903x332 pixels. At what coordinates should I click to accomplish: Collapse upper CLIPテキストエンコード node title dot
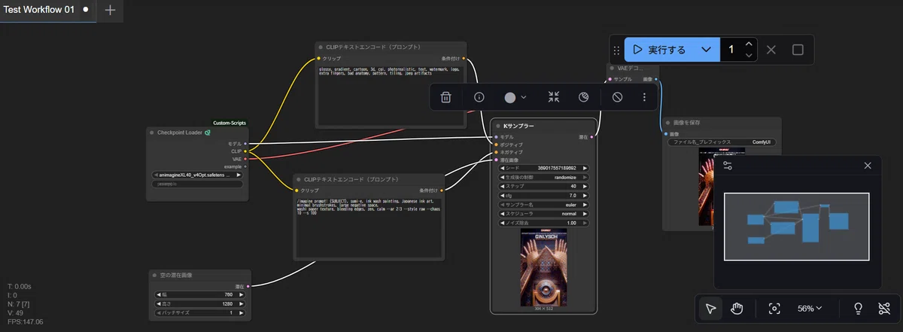321,47
